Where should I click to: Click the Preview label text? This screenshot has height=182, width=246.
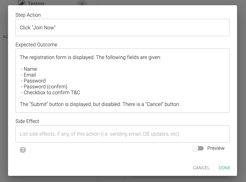point(216,148)
